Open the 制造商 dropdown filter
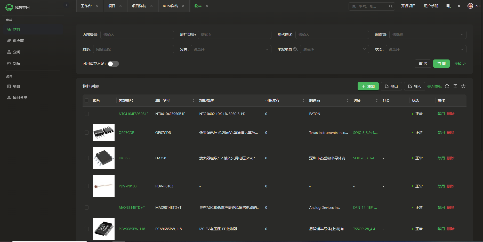Viewport: 483px width, 242px height. click(428, 35)
